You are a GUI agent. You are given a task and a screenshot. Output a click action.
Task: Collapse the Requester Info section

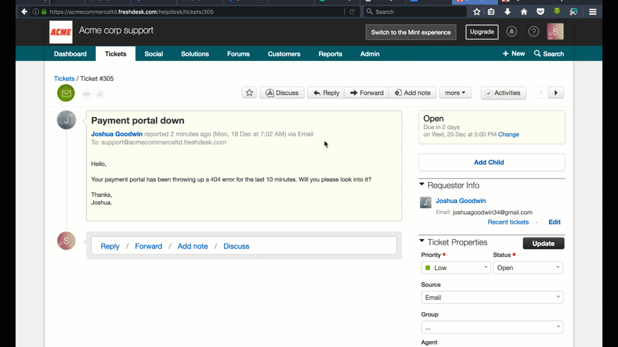(x=422, y=184)
